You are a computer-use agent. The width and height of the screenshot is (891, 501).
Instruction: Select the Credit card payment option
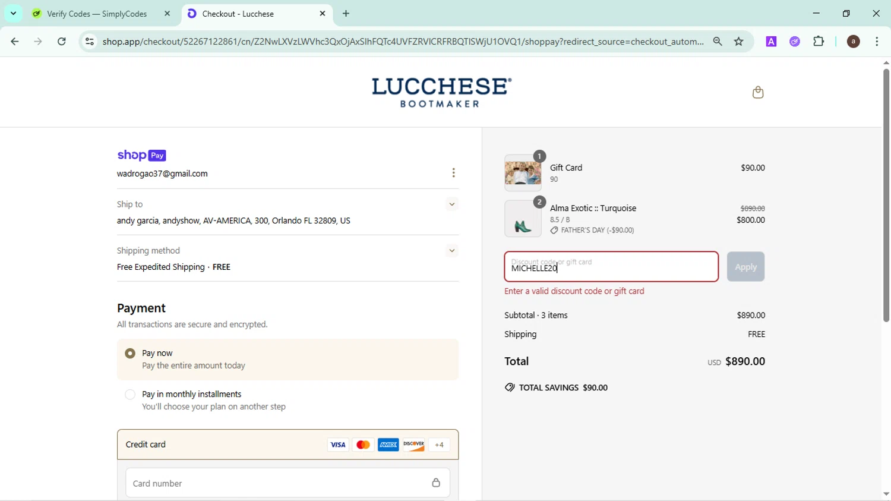click(288, 445)
